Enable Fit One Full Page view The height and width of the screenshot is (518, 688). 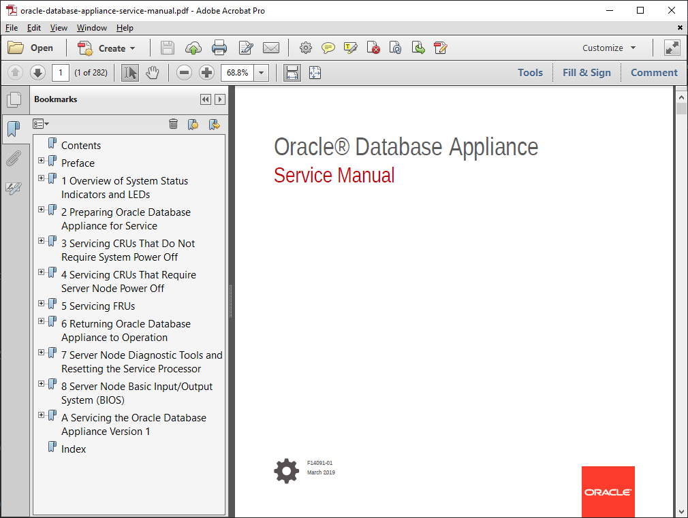click(x=315, y=72)
